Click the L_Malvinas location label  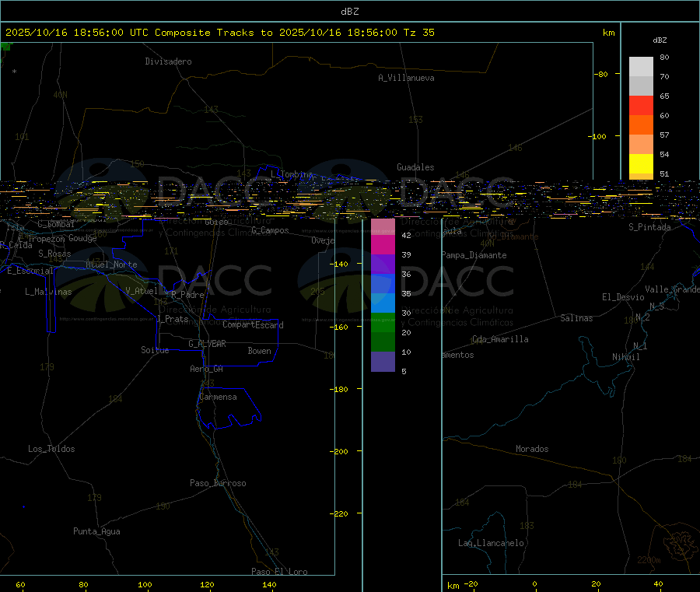(48, 292)
